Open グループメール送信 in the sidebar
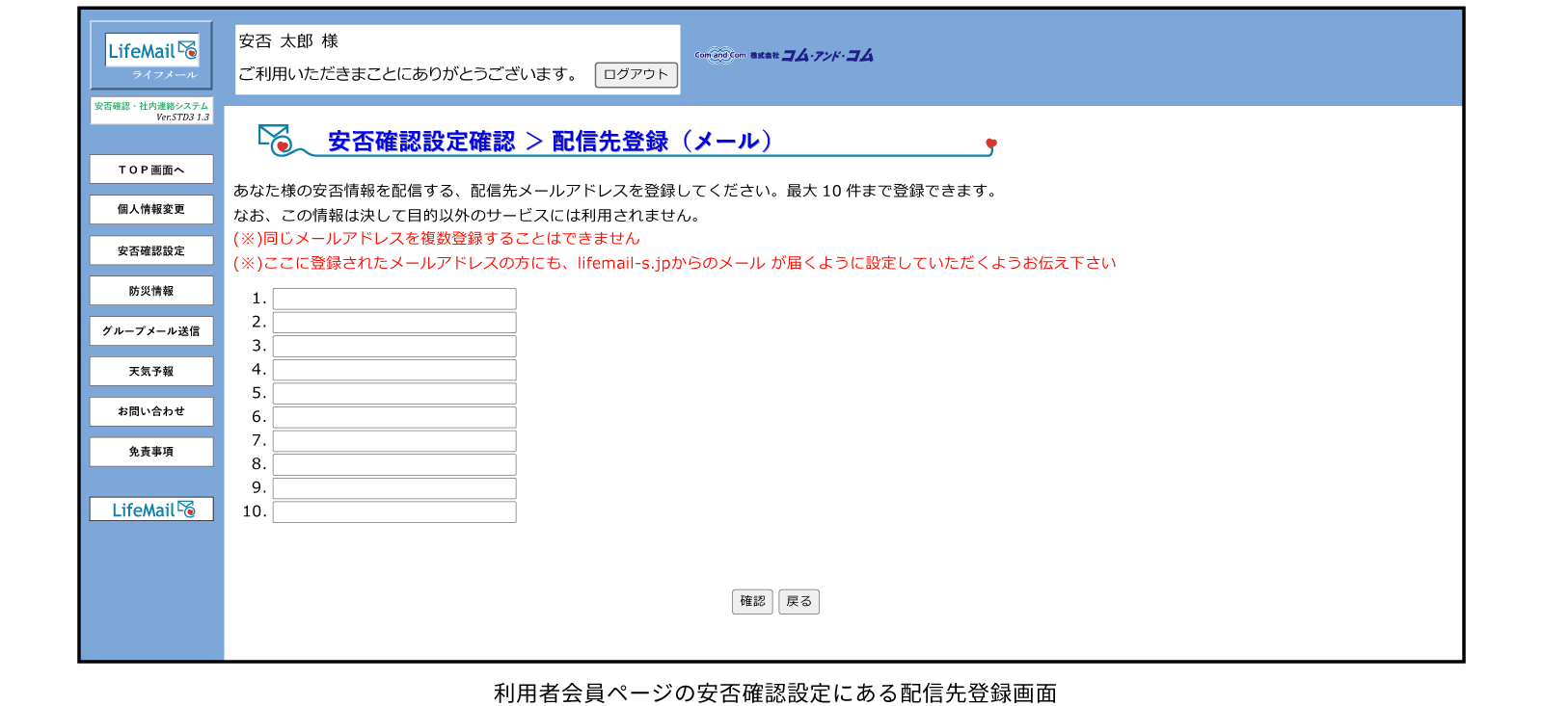The width and height of the screenshot is (1543, 706). pos(151,330)
